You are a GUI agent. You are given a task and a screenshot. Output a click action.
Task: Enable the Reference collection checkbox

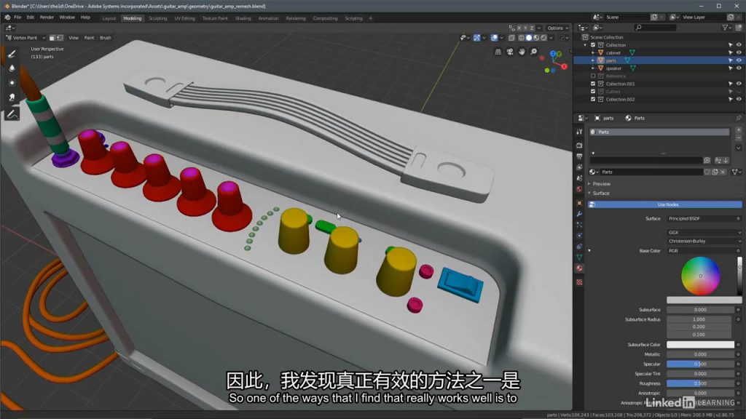pos(593,76)
